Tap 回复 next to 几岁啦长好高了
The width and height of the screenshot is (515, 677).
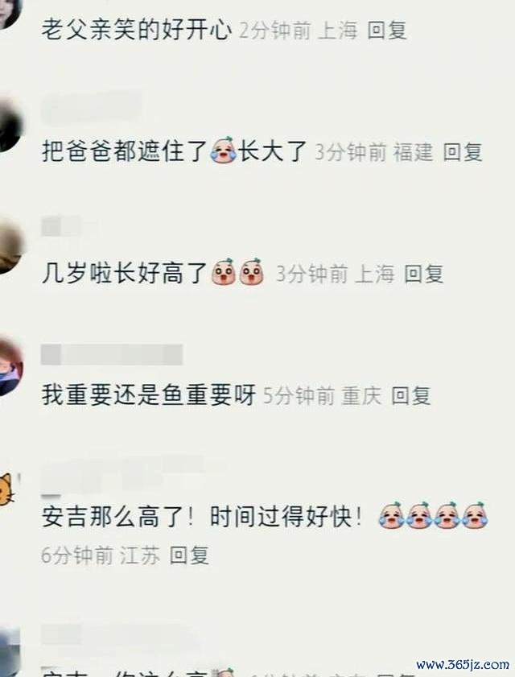[x=423, y=274]
